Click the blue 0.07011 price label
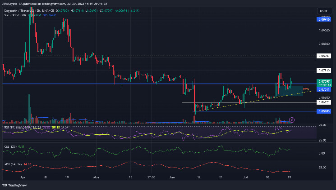 [323, 89]
